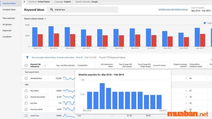Click the bus hire keyword text
This screenshot has height=119, width=212.
[34, 103]
